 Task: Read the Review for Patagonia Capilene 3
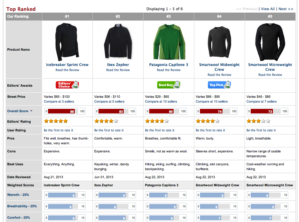pyautogui.click(x=169, y=70)
